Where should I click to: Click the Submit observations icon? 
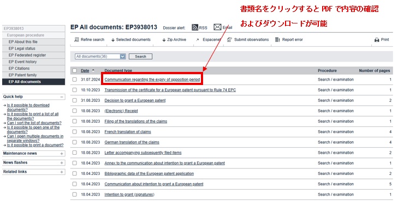tap(229, 40)
